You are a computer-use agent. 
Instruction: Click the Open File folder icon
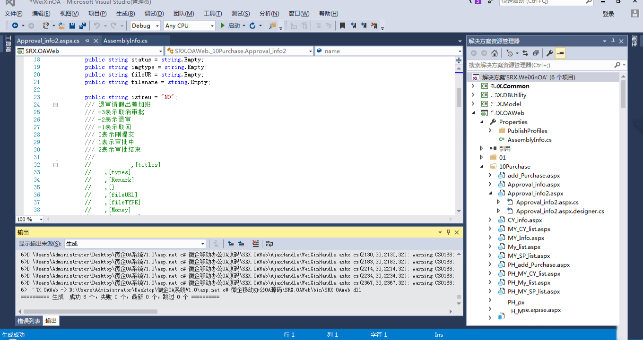(x=62, y=25)
